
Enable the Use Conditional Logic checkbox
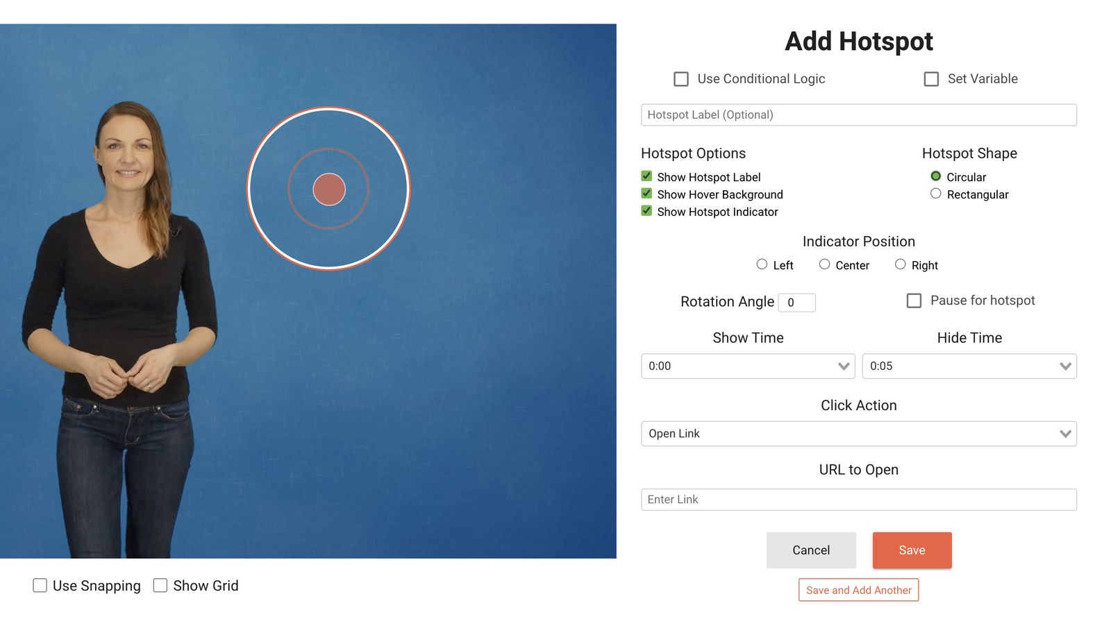[x=681, y=79]
